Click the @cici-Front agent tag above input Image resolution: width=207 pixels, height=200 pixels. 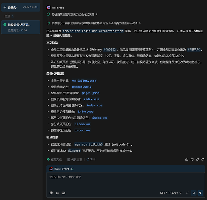coord(59,169)
